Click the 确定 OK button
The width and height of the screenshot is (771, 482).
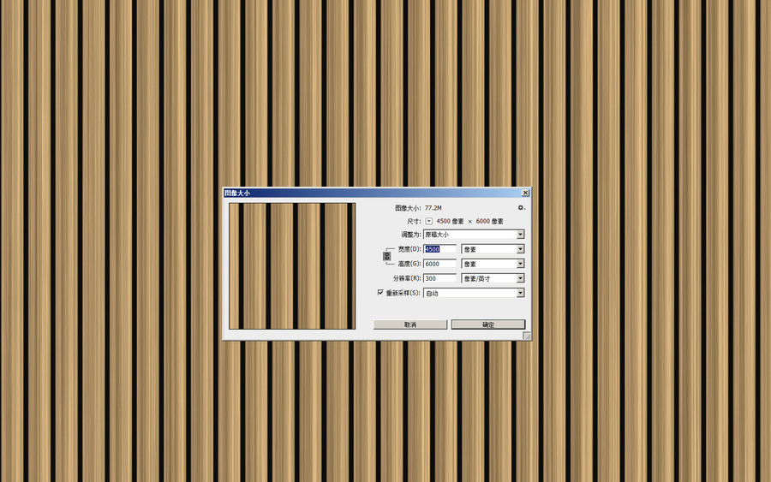coord(488,324)
